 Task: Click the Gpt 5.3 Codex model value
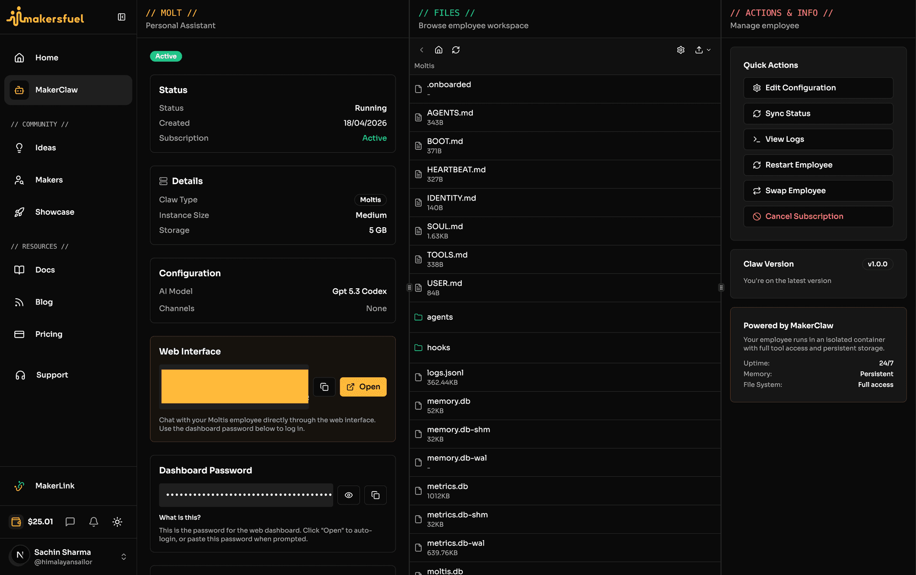coord(359,292)
